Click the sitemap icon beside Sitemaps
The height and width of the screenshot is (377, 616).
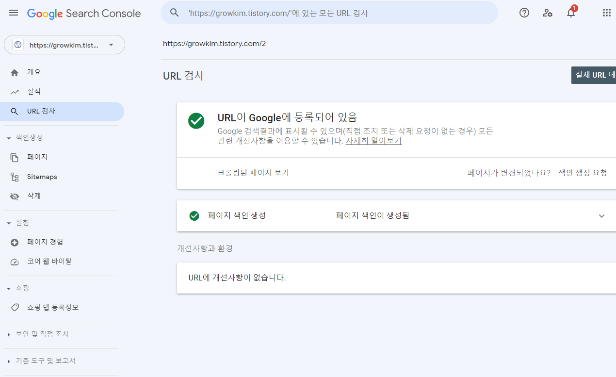tap(15, 177)
